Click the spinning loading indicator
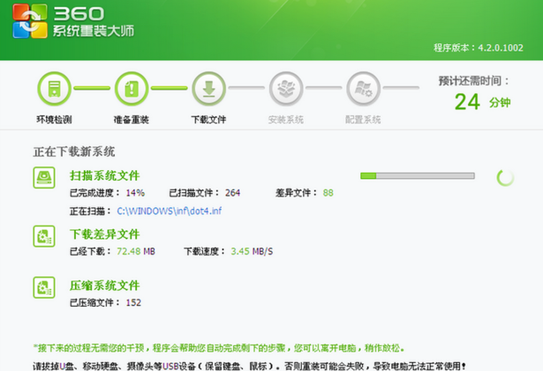 [505, 177]
